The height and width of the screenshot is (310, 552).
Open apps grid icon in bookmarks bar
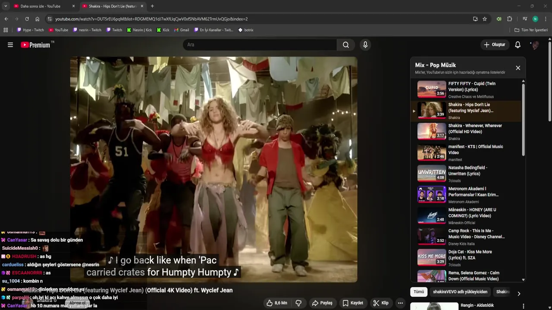point(6,30)
